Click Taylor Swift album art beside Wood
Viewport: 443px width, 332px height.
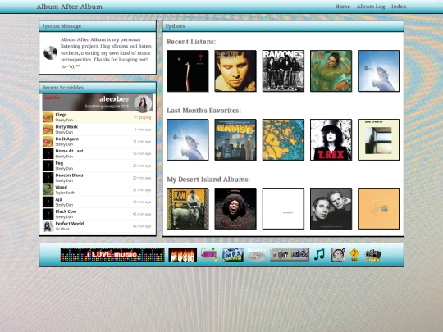point(48,190)
